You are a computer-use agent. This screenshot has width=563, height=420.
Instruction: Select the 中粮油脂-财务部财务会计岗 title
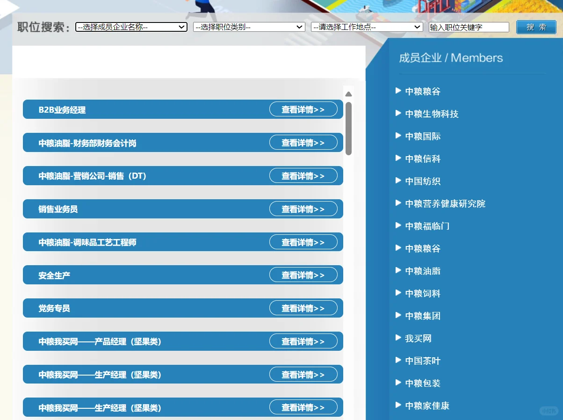click(87, 143)
